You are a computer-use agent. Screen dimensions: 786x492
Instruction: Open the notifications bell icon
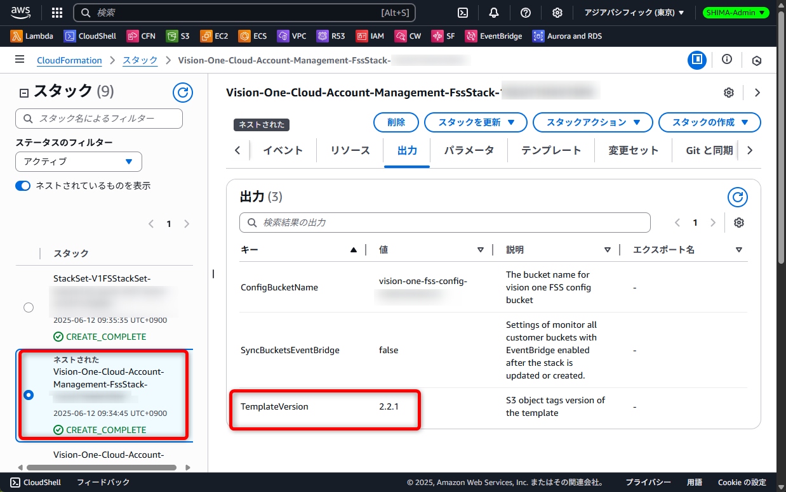[x=494, y=13]
